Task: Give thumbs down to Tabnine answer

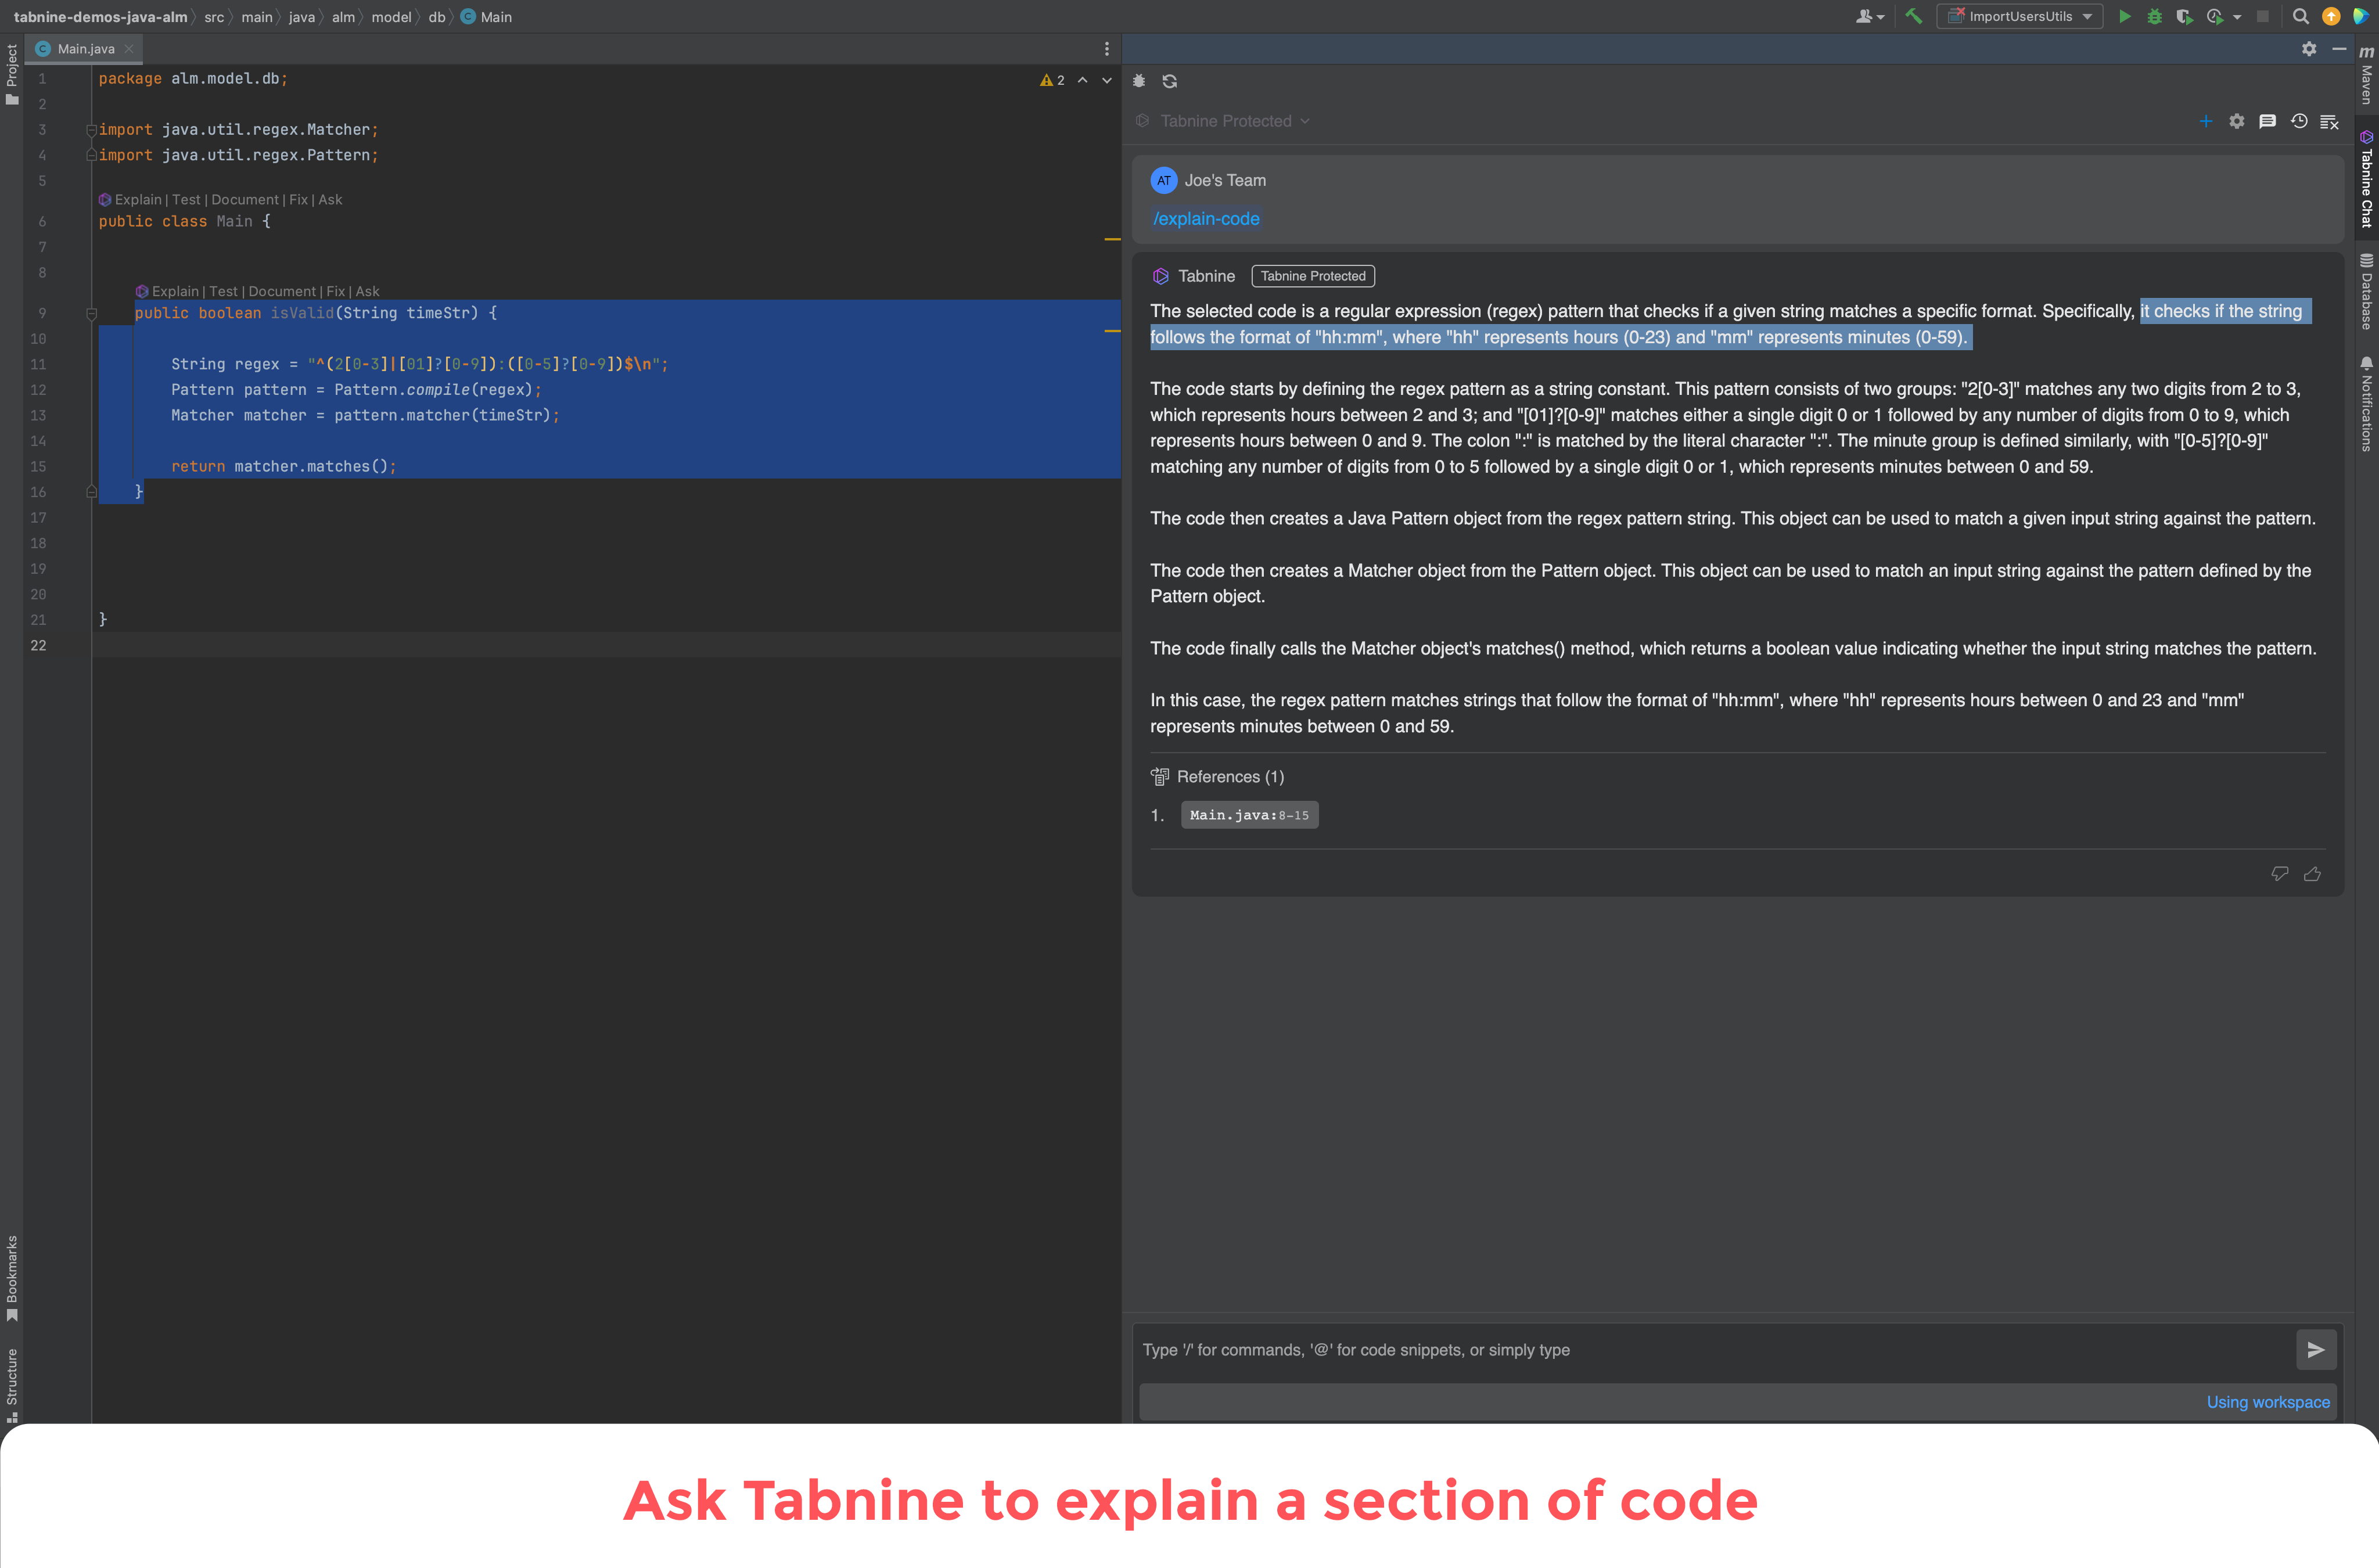Action: tap(2280, 874)
